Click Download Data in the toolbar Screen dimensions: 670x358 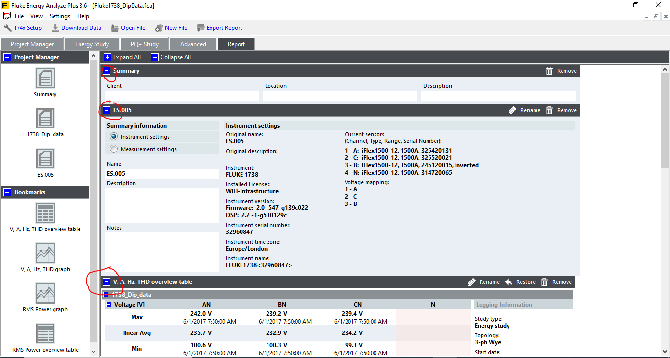click(76, 28)
